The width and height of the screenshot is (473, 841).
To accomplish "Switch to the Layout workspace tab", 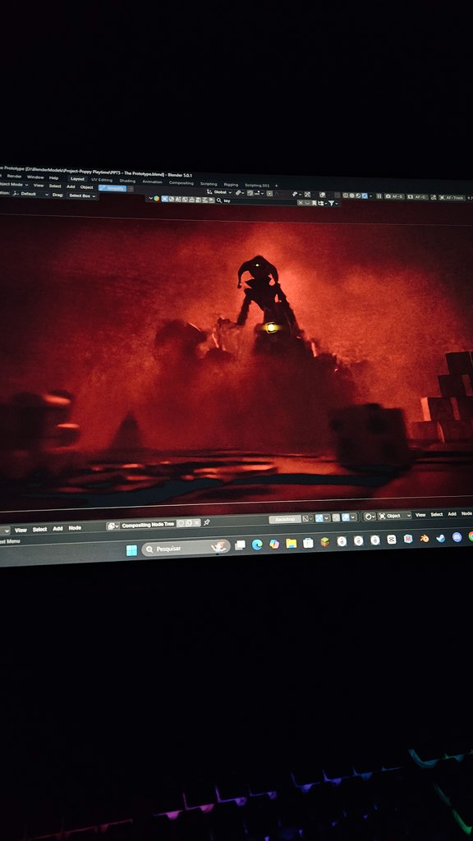I will point(77,179).
